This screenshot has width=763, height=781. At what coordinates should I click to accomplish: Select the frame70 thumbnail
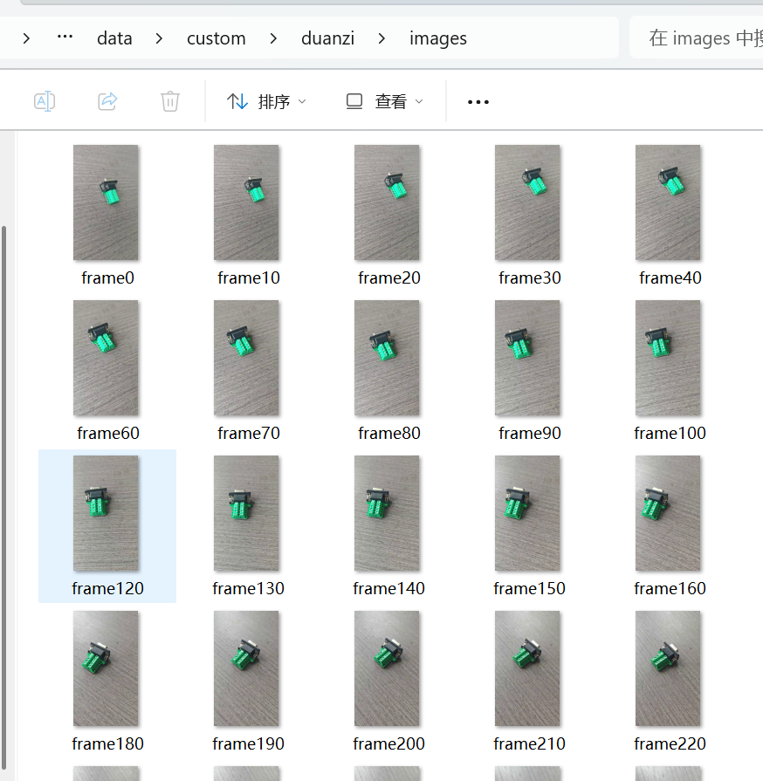click(246, 358)
